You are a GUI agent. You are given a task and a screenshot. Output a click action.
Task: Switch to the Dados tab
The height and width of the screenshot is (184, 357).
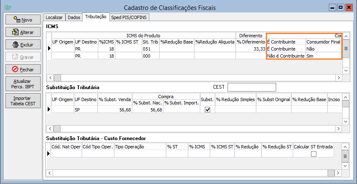click(74, 17)
